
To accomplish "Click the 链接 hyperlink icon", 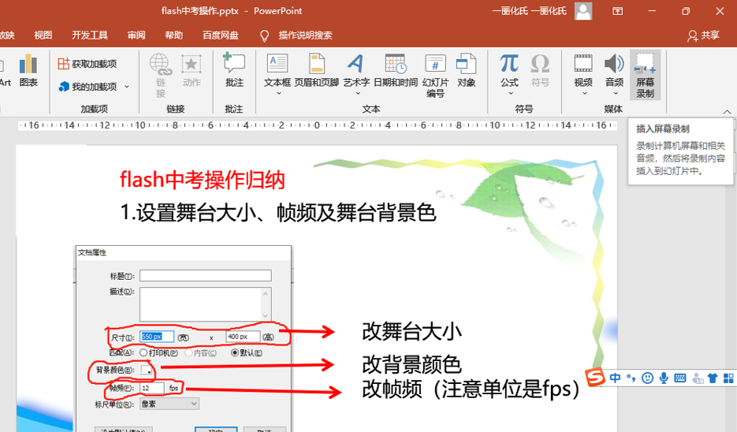I will coord(161,75).
